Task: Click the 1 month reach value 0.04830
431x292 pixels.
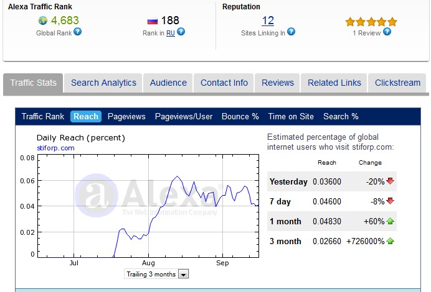Action: pos(327,221)
